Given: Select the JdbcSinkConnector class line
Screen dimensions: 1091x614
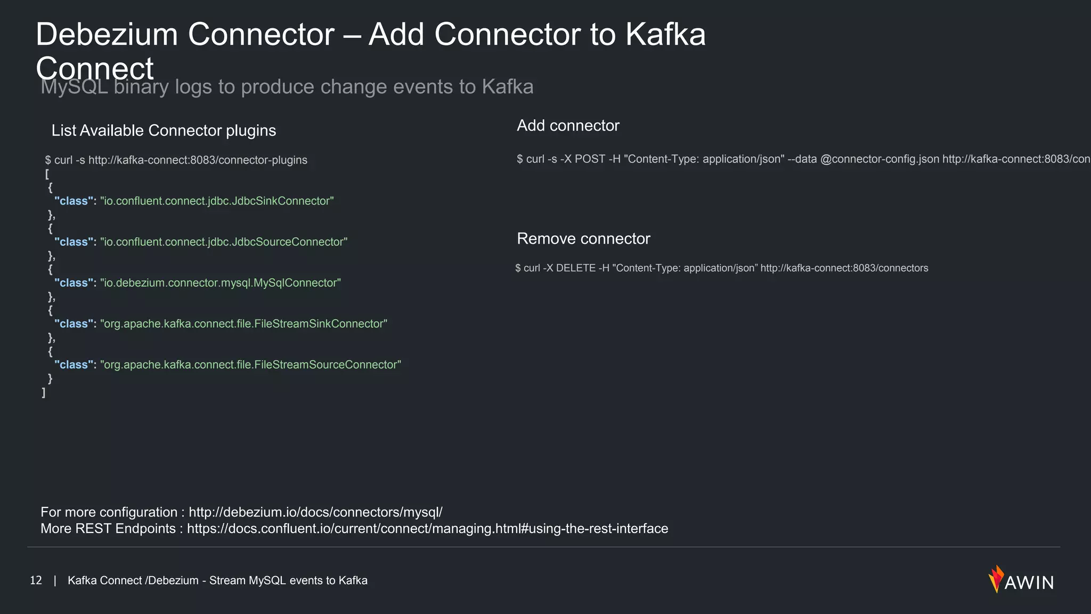Looking at the screenshot, I should [194, 201].
